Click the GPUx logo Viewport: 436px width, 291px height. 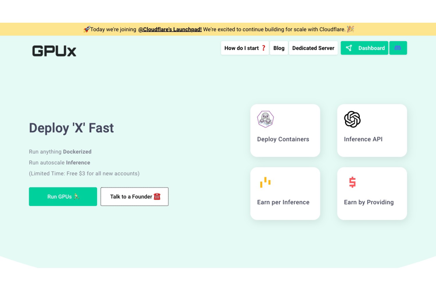coord(54,51)
